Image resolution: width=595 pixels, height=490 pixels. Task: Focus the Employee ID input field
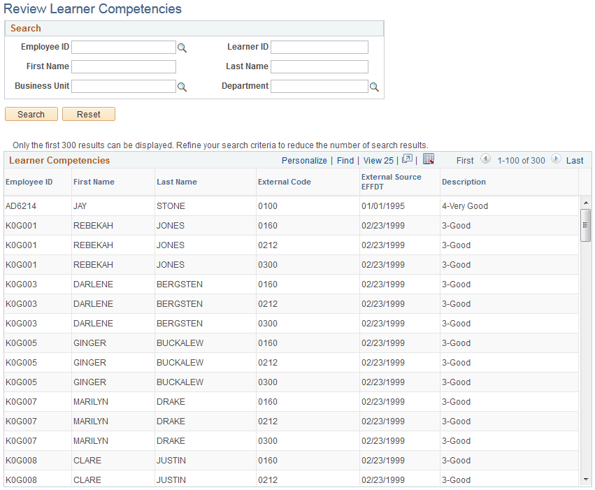124,47
